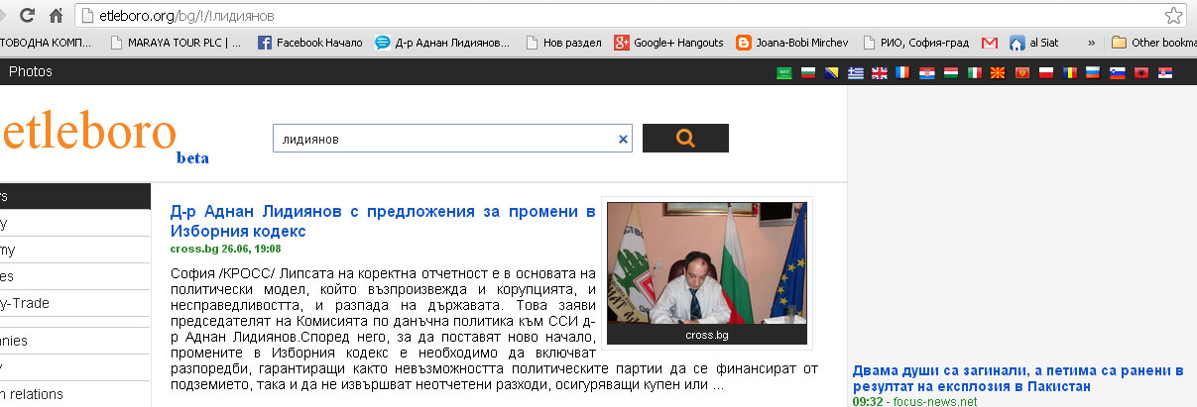This screenshot has height=407, width=1197.
Task: Select the Romanian flag language
Action: 1070,72
